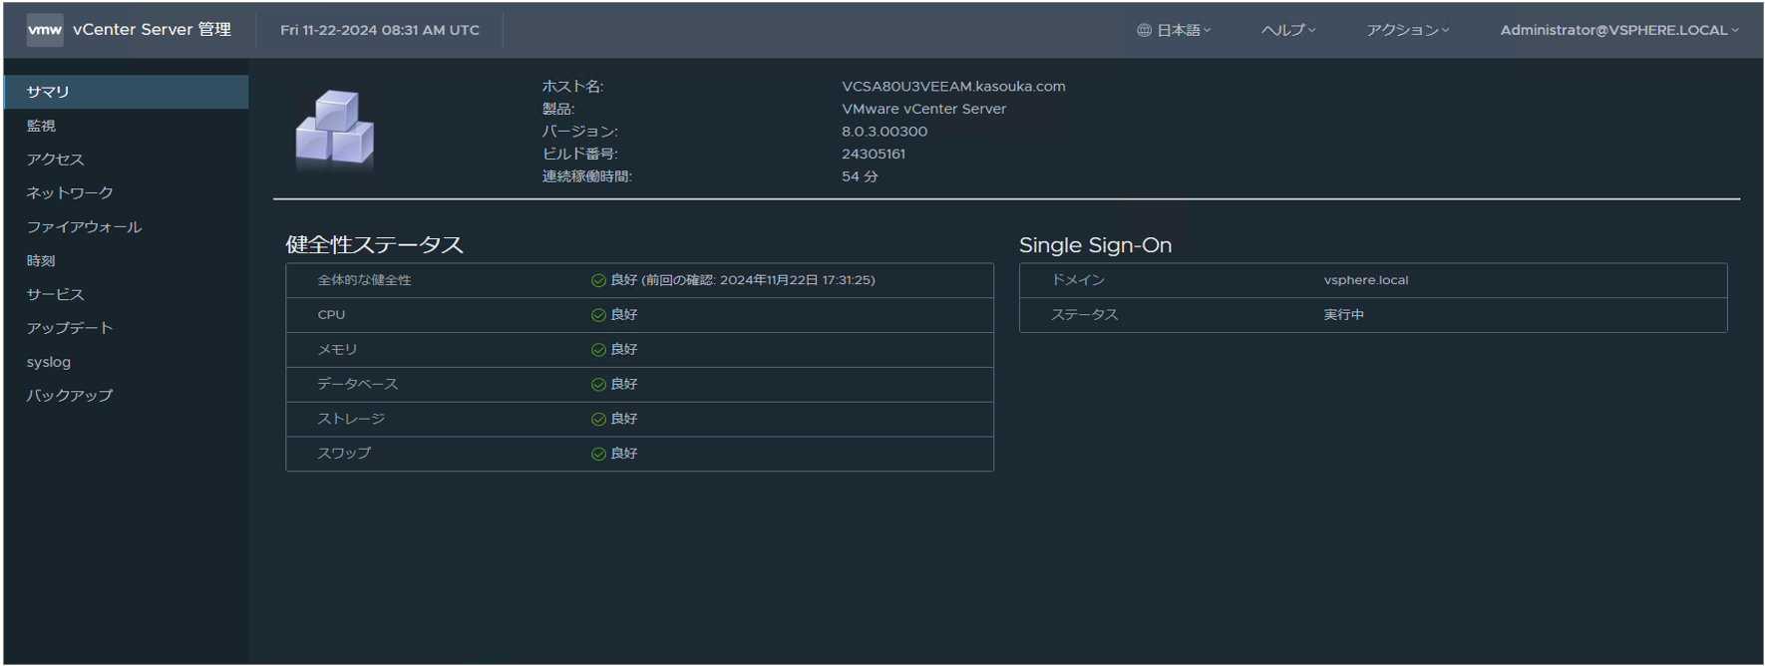Click the データベース row label

(x=357, y=384)
